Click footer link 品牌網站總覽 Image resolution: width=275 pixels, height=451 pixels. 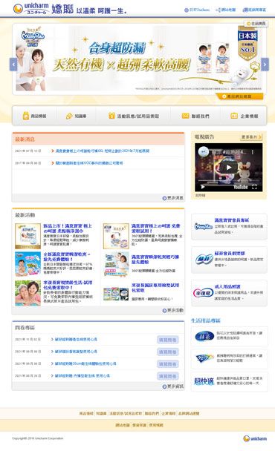click(x=189, y=413)
